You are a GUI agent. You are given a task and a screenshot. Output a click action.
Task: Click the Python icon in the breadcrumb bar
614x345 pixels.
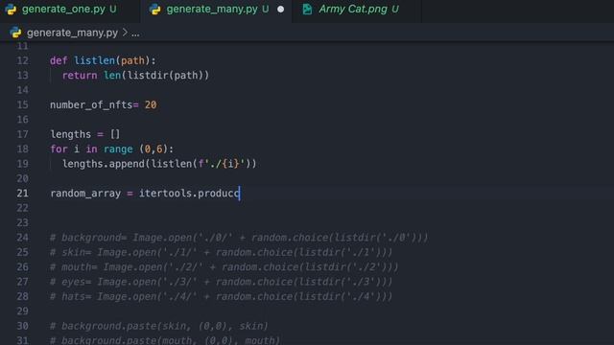(x=15, y=33)
